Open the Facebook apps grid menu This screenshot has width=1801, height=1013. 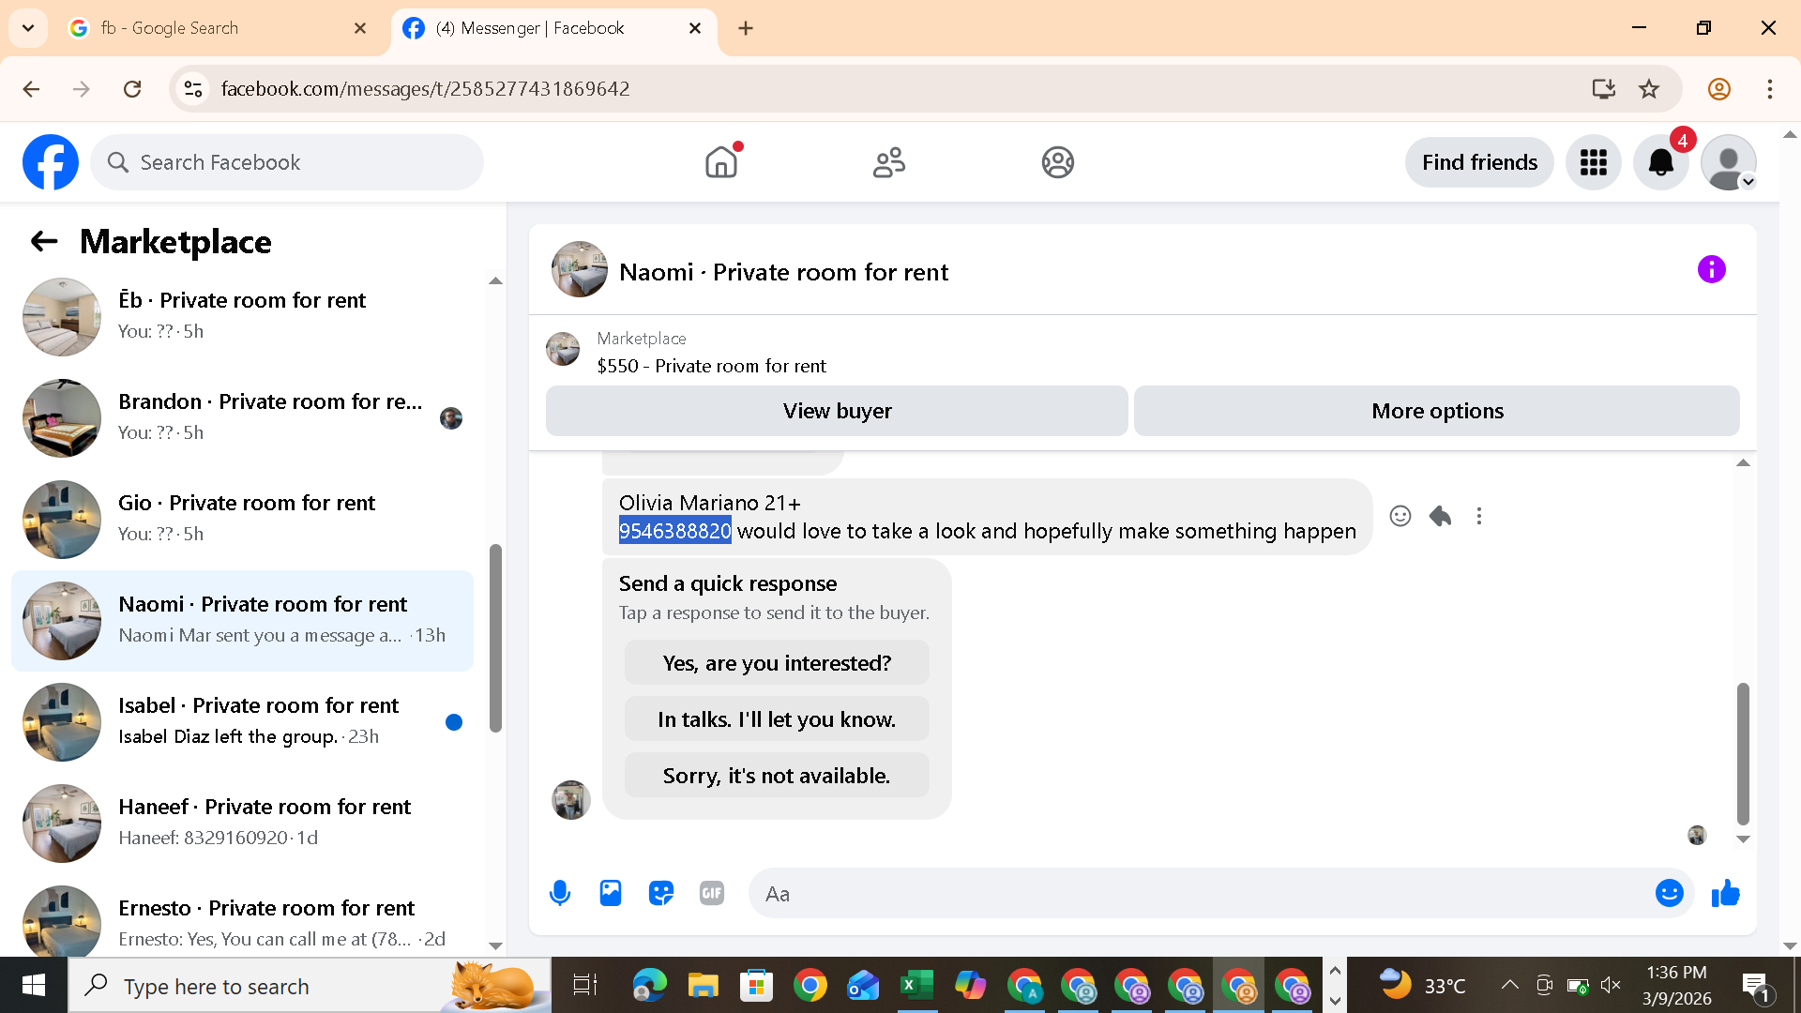click(x=1593, y=162)
